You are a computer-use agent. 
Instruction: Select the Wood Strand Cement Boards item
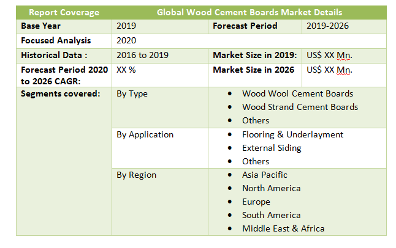300,107
